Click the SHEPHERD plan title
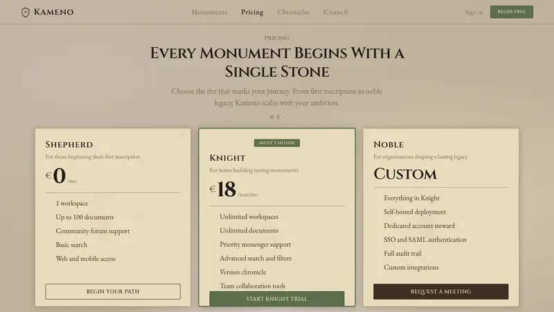 69,144
